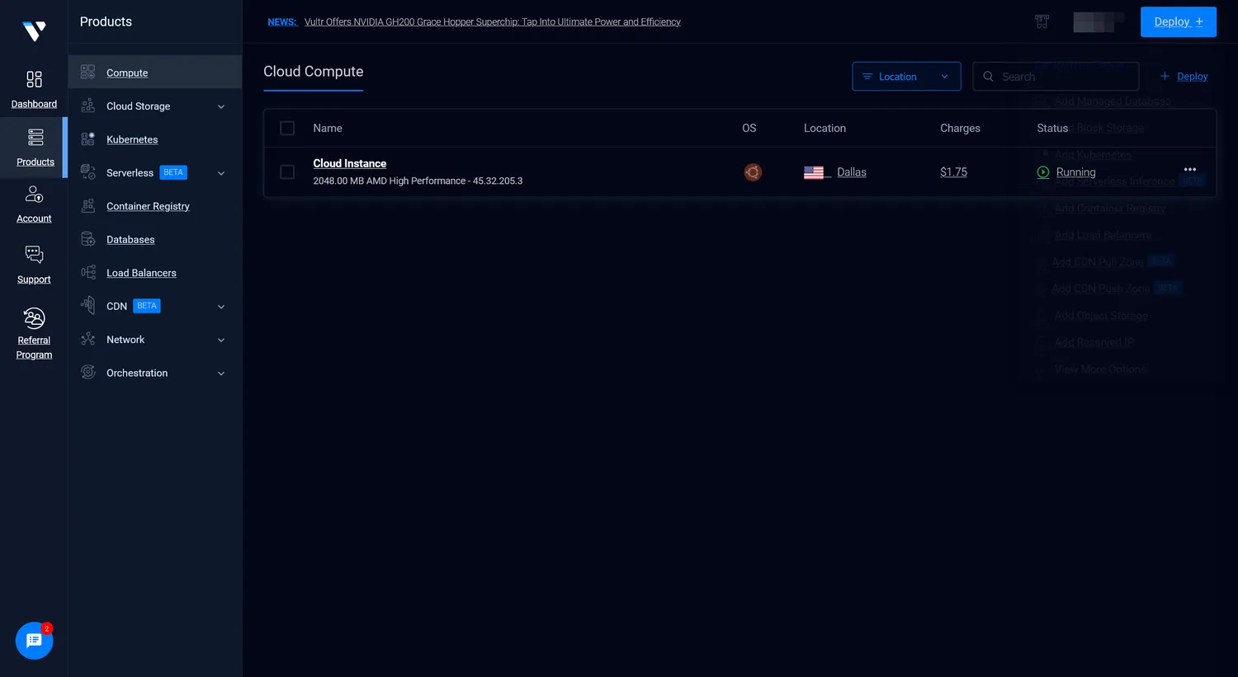The width and height of the screenshot is (1238, 677).
Task: Expand the Network submenu chevron
Action: [x=221, y=341]
